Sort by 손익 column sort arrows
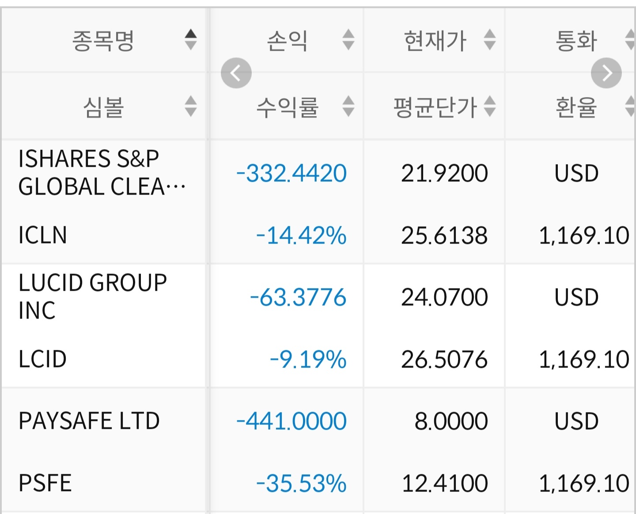636x514 pixels. point(348,40)
